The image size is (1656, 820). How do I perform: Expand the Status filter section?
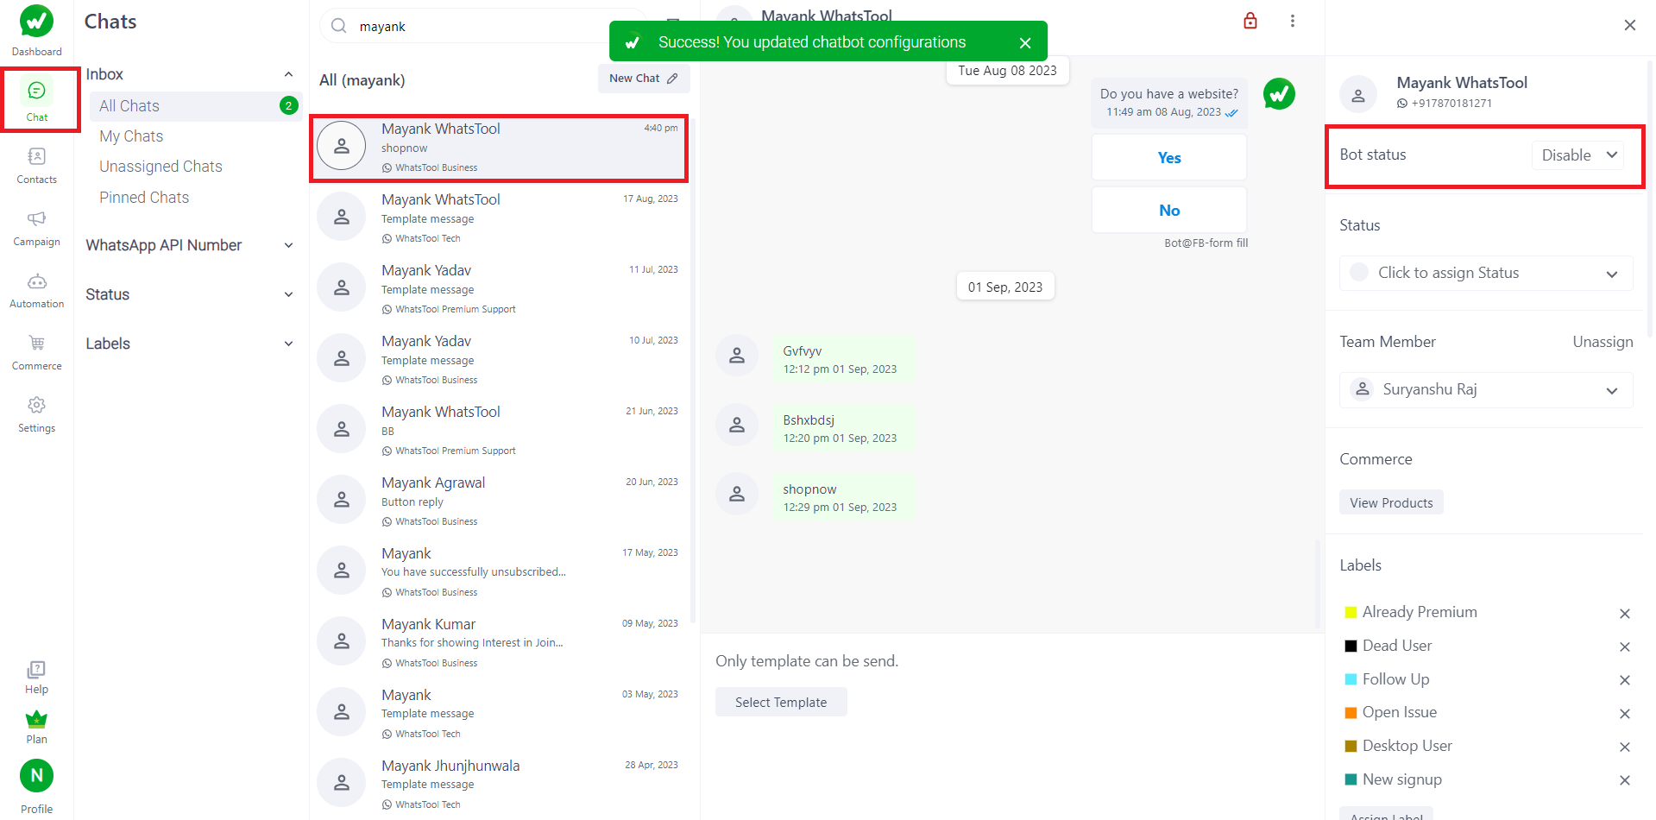190,294
